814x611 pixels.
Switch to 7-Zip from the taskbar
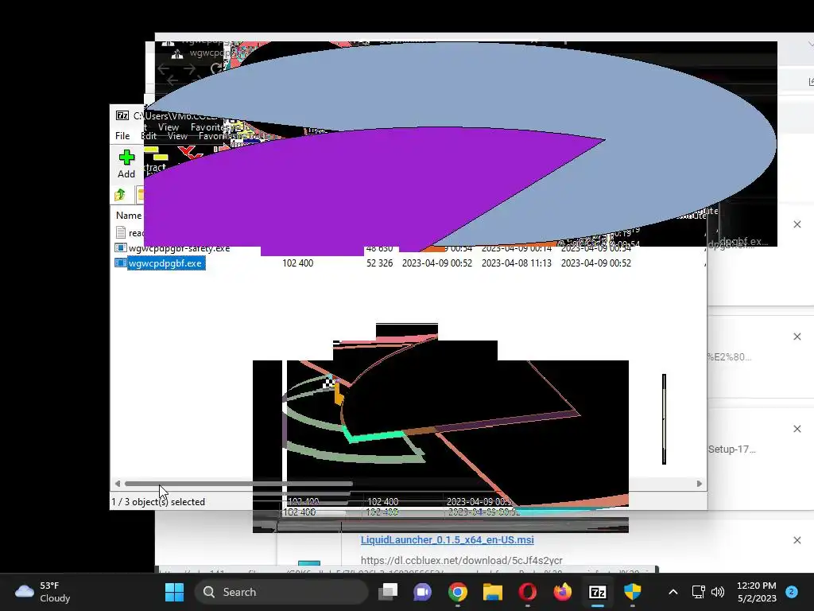[598, 592]
